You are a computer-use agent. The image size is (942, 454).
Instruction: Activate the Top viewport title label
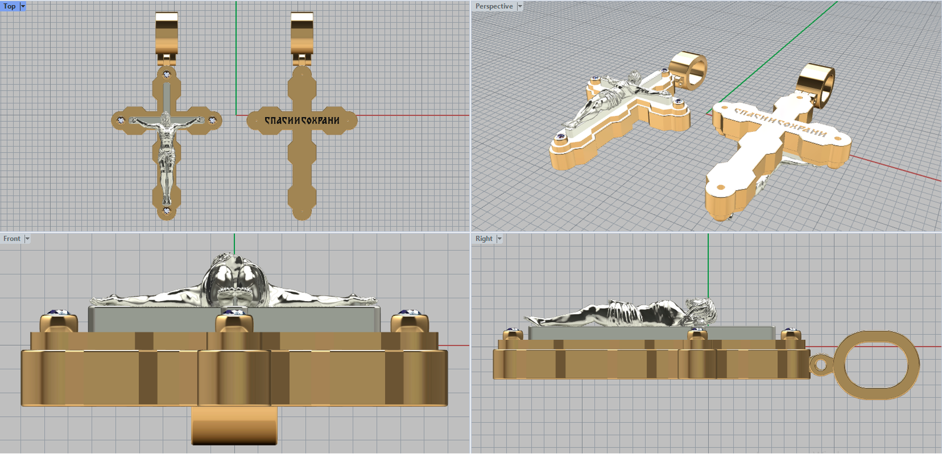point(9,6)
